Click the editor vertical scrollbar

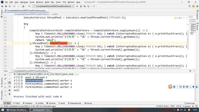[x=188, y=40]
